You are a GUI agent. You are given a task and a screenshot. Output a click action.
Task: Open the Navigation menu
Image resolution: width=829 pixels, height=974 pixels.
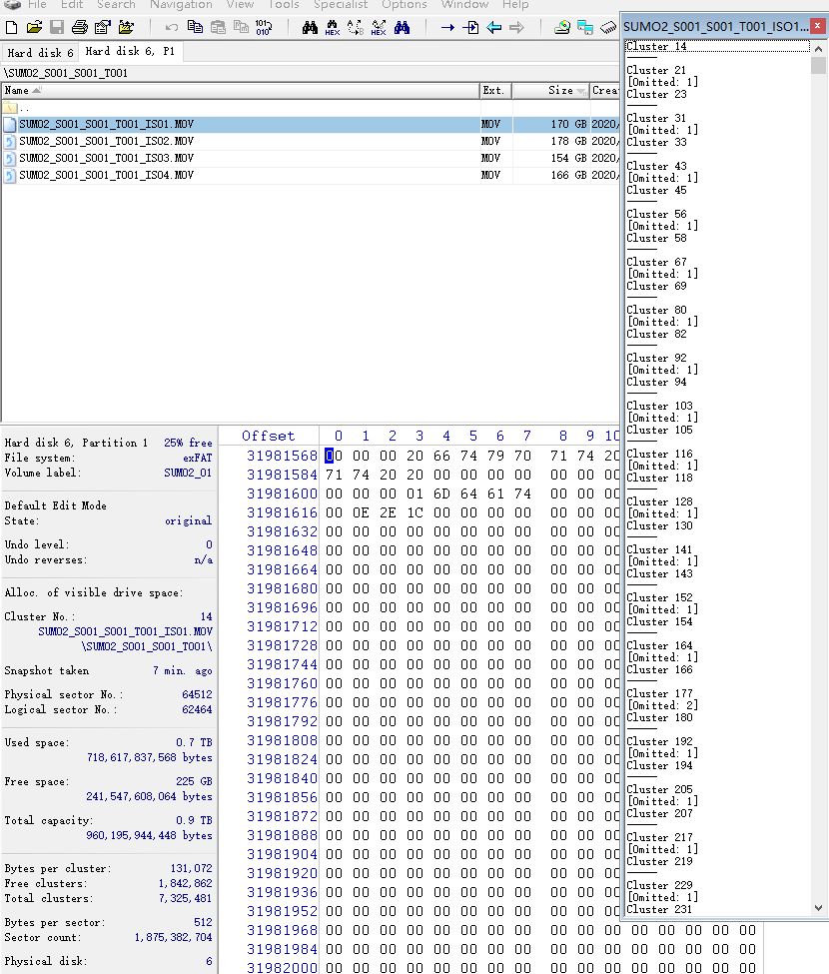182,4
